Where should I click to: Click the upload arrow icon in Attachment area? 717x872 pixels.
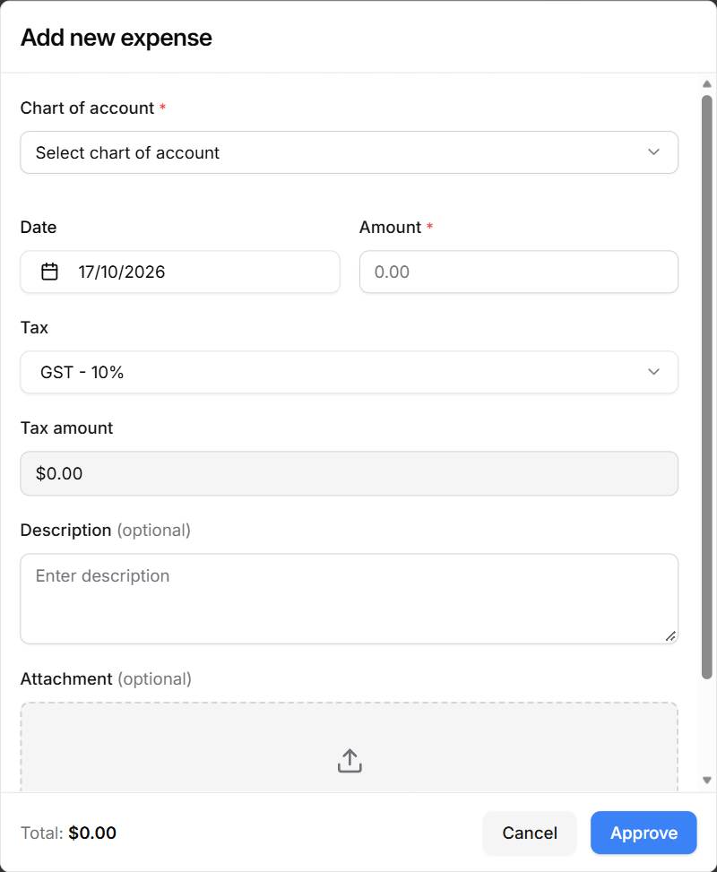pos(350,761)
